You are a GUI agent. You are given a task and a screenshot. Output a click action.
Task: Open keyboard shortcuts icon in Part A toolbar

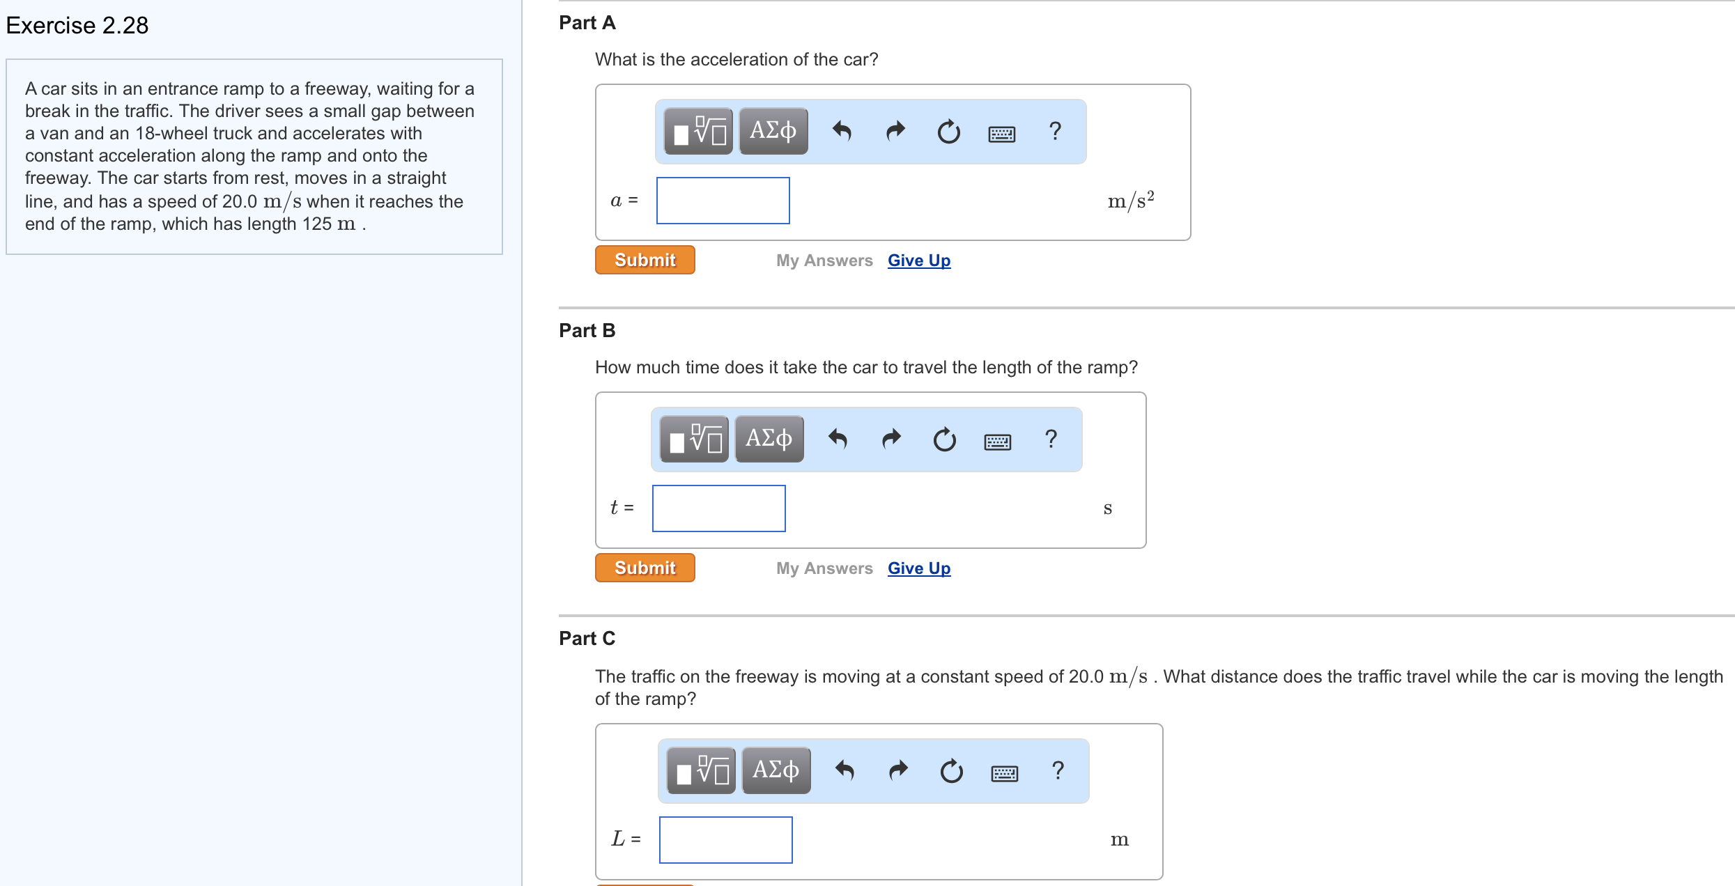(1001, 133)
